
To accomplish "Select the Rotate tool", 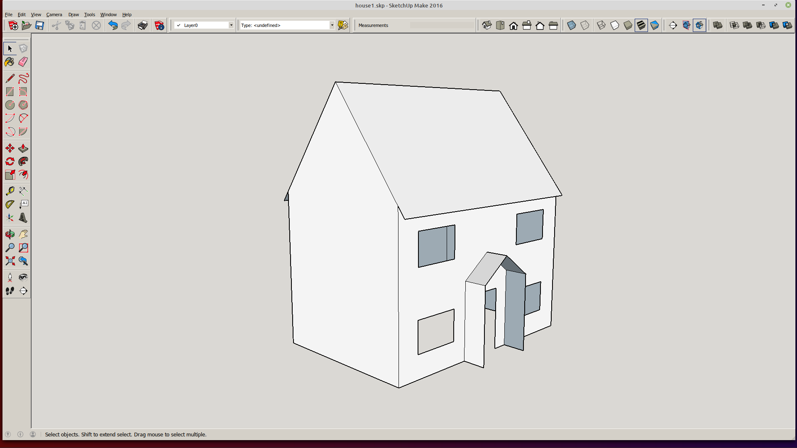I will (x=10, y=161).
